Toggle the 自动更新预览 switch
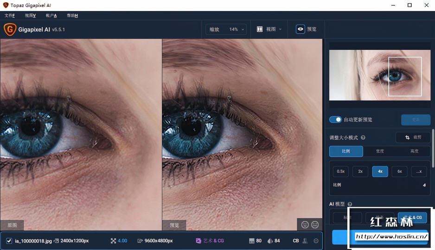Viewport: 435px width, 250px height. pyautogui.click(x=335, y=119)
